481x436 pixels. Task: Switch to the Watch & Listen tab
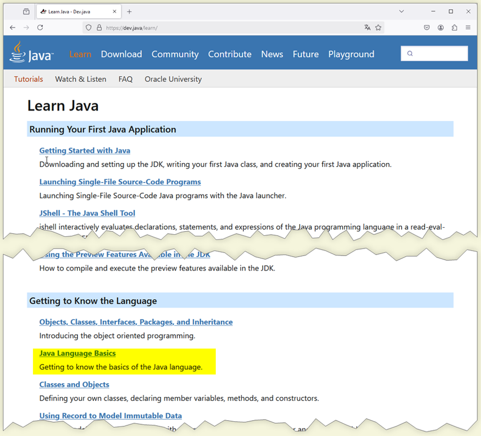click(x=80, y=79)
